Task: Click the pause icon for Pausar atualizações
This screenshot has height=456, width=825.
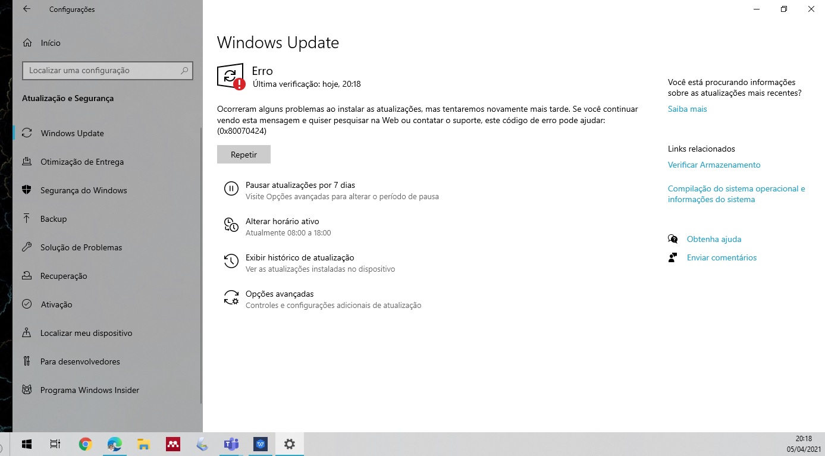Action: (x=231, y=189)
